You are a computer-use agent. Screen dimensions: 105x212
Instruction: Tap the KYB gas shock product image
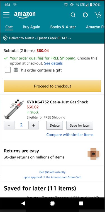tap(14, 109)
